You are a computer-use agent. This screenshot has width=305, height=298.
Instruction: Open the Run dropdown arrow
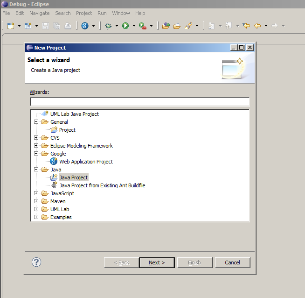coord(134,26)
